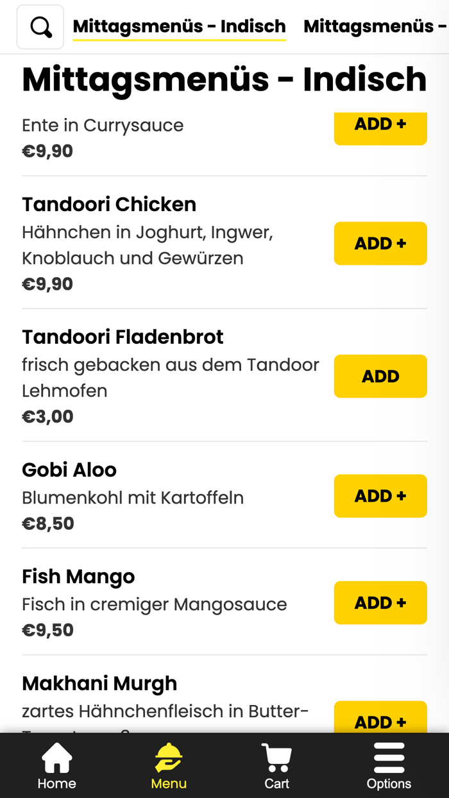Open the Gobi Aloo item details
The image size is (449, 798).
pyautogui.click(x=69, y=470)
